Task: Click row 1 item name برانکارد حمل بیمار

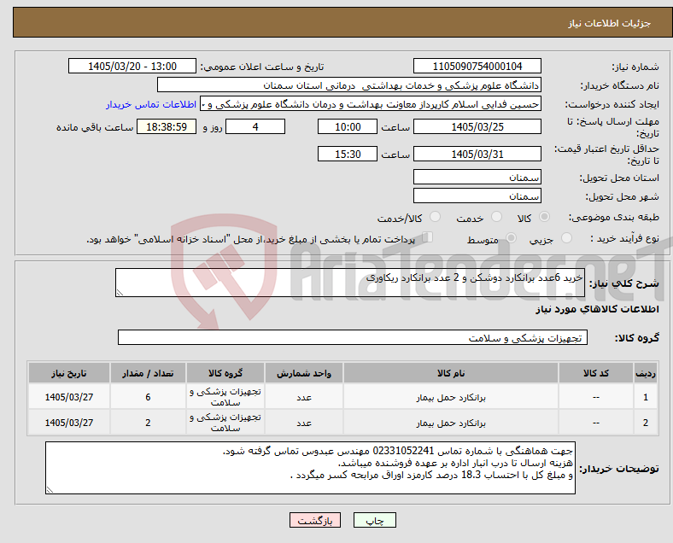Action: tap(451, 397)
